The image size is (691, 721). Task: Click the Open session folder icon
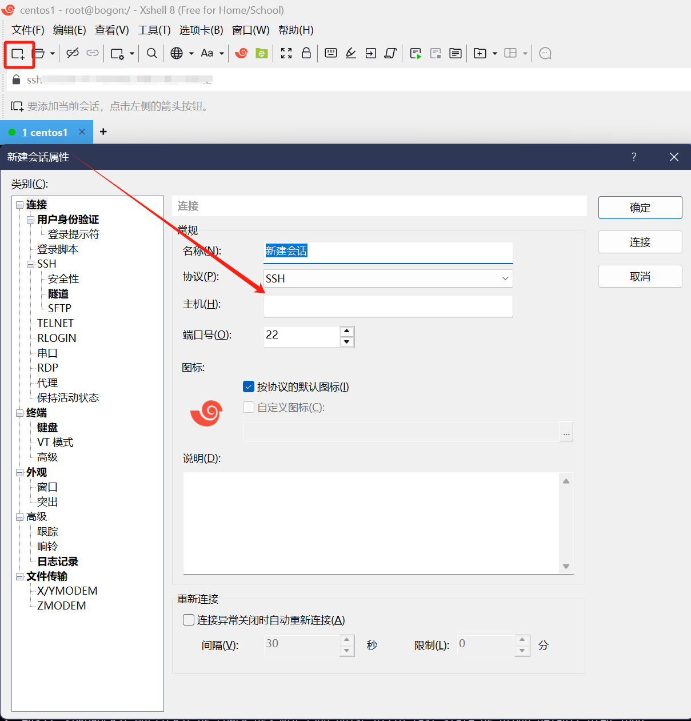[39, 53]
